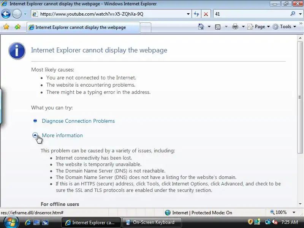Image resolution: width=304 pixels, height=228 pixels.
Task: Click the Show Desktop quick launch icon
Action: [x=36, y=222]
